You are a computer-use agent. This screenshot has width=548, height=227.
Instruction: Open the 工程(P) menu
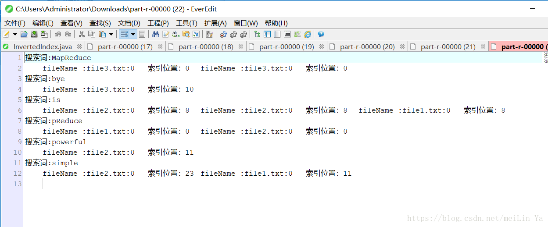[x=158, y=23]
